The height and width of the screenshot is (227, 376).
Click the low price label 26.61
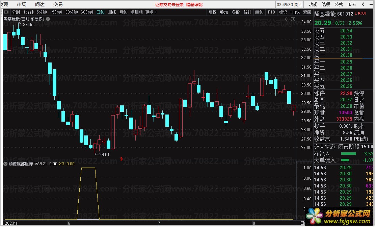[104, 154]
